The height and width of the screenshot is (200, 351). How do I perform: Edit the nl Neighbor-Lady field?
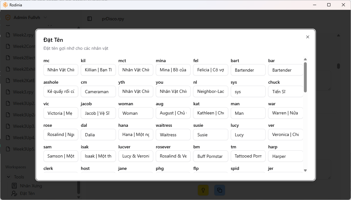pos(211,92)
